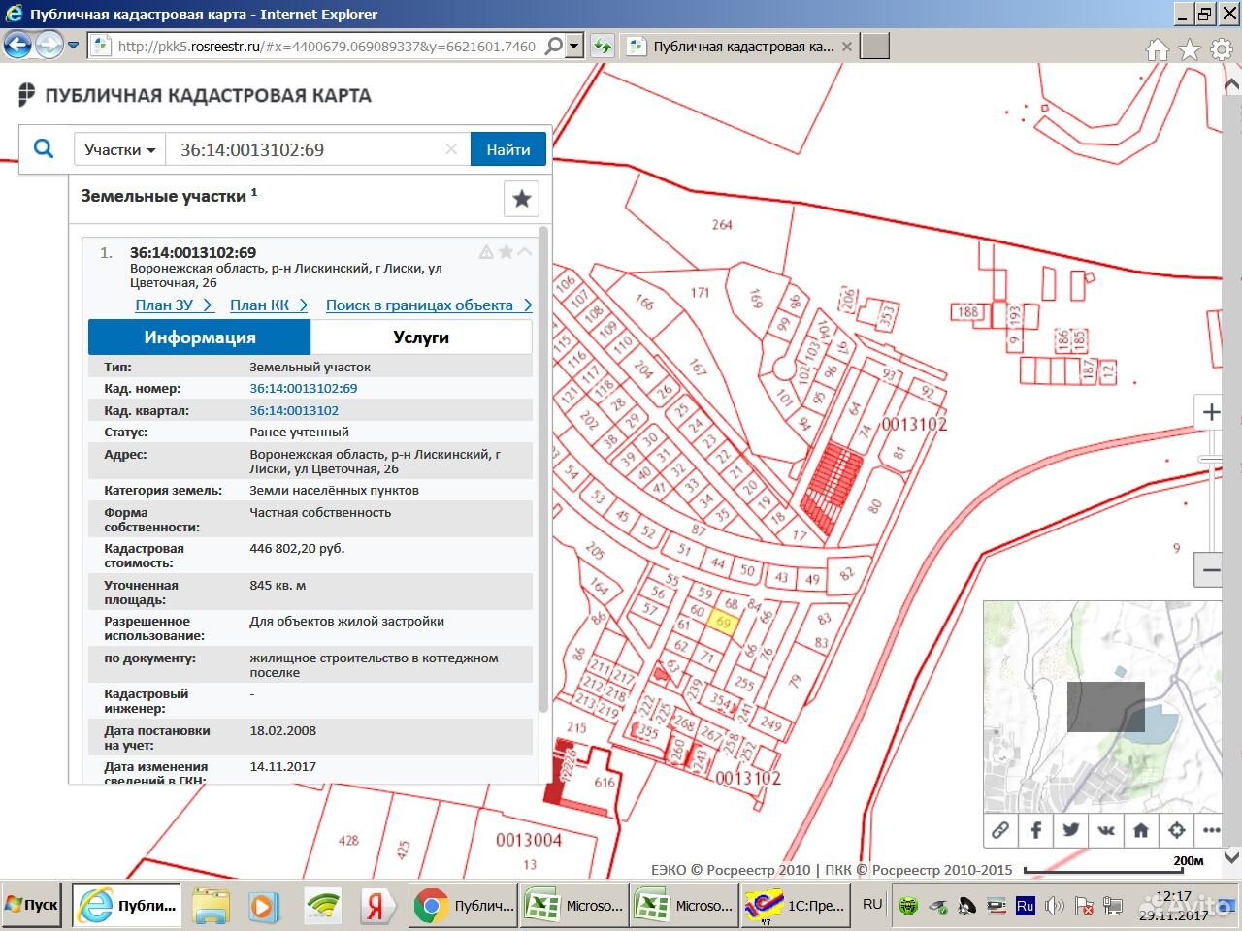Screen dimensions: 1242x931
Task: Go back with the browser back arrow
Action: (17, 45)
